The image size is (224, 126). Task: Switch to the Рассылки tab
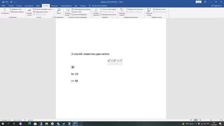pos(55,6)
